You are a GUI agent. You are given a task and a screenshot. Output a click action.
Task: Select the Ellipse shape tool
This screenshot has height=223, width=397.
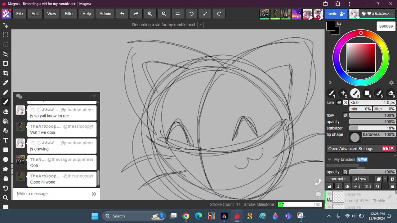point(6,160)
